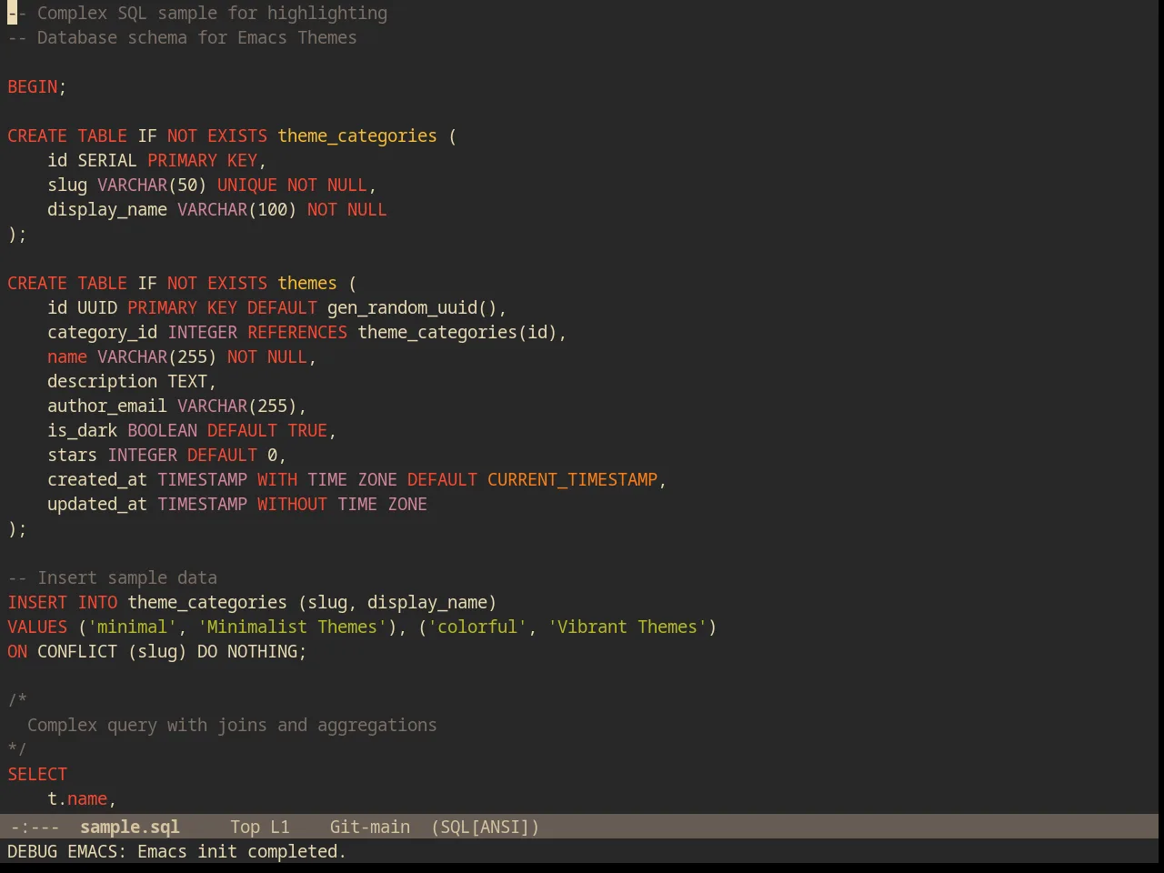
Task: Click the 'Complex query with joins and aggregations' comment
Action: pos(232,725)
